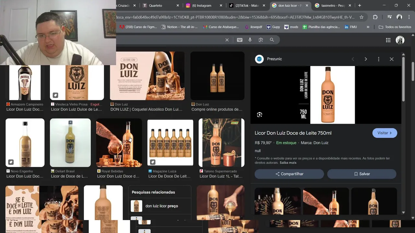Open preview panel more options menu
The height and width of the screenshot is (233, 415).
tap(378, 59)
